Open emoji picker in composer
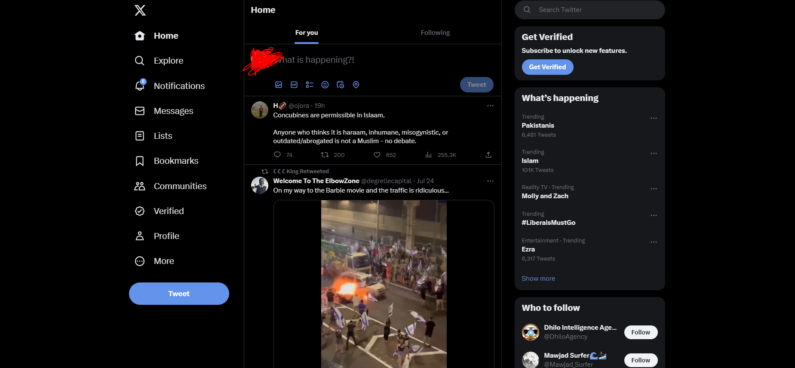Image resolution: width=795 pixels, height=368 pixels. point(325,85)
